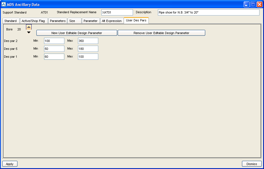Click the 'Des par 2' label

point(11,41)
